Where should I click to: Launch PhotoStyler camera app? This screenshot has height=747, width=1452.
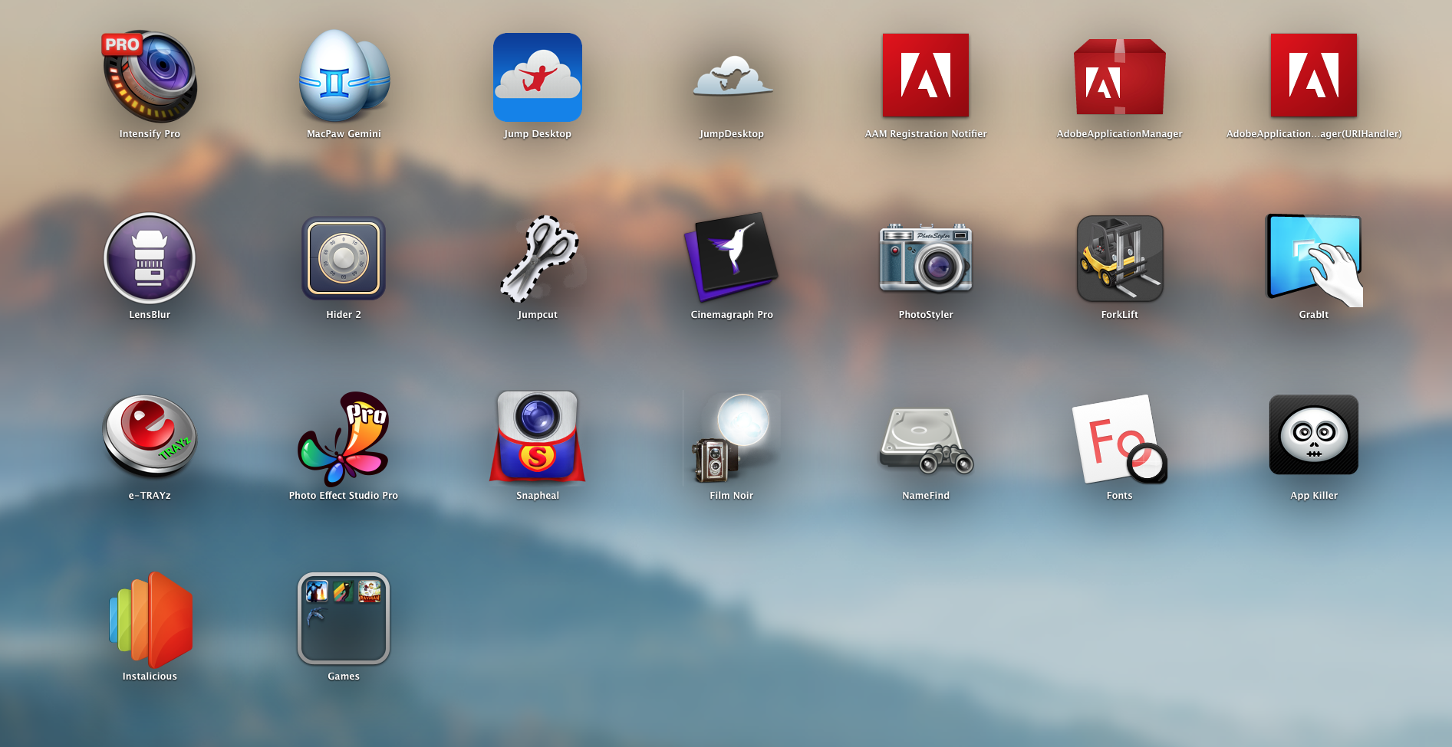[x=926, y=258]
